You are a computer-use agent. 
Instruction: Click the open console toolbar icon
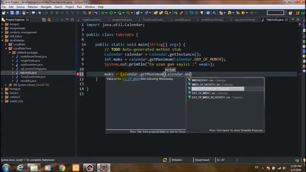[x=33, y=13]
